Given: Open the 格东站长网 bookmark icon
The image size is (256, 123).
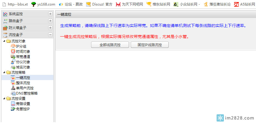Looking at the screenshot, I should pos(149,4).
